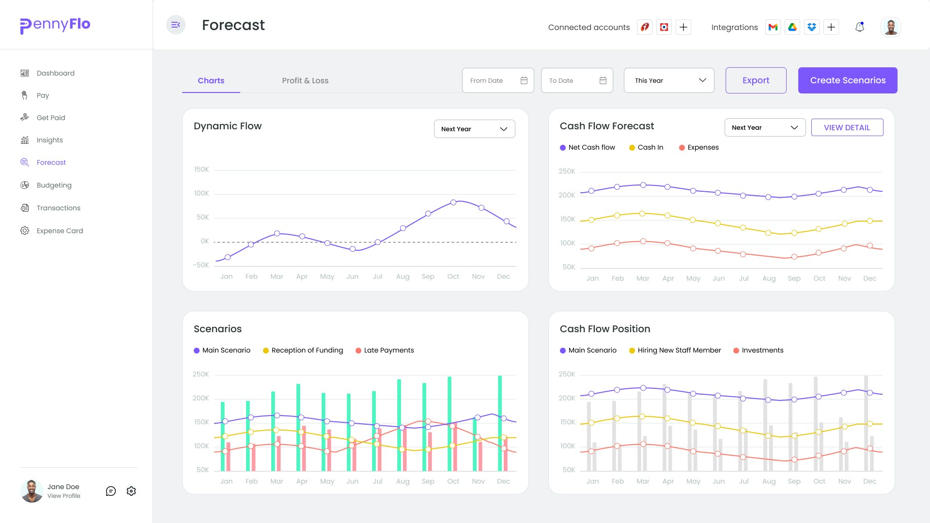
Task: Open the chat message icon near profile
Action: click(x=111, y=491)
